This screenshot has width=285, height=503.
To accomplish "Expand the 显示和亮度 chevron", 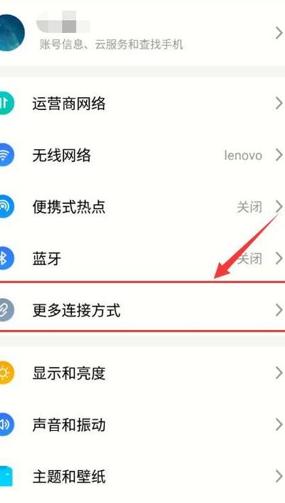I will point(279,373).
